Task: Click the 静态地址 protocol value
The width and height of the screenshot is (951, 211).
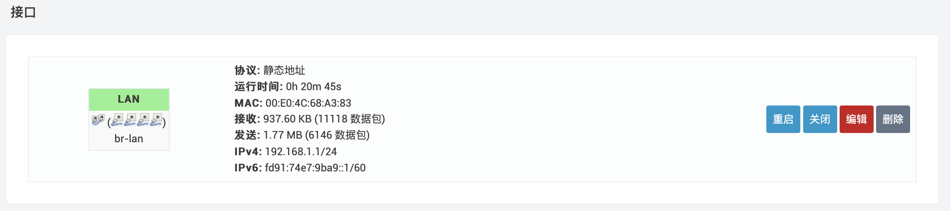Action: [x=284, y=70]
